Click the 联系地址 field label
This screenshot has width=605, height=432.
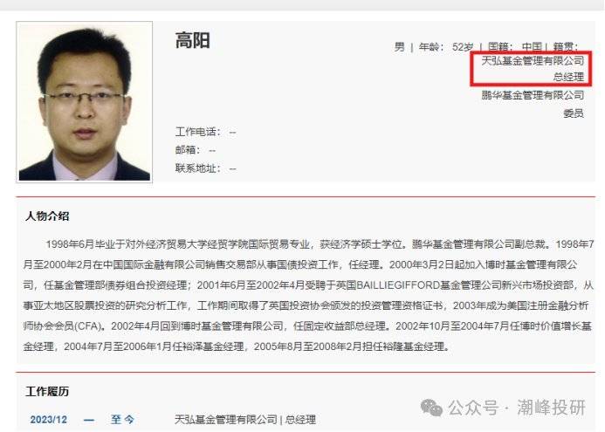tap(196, 168)
